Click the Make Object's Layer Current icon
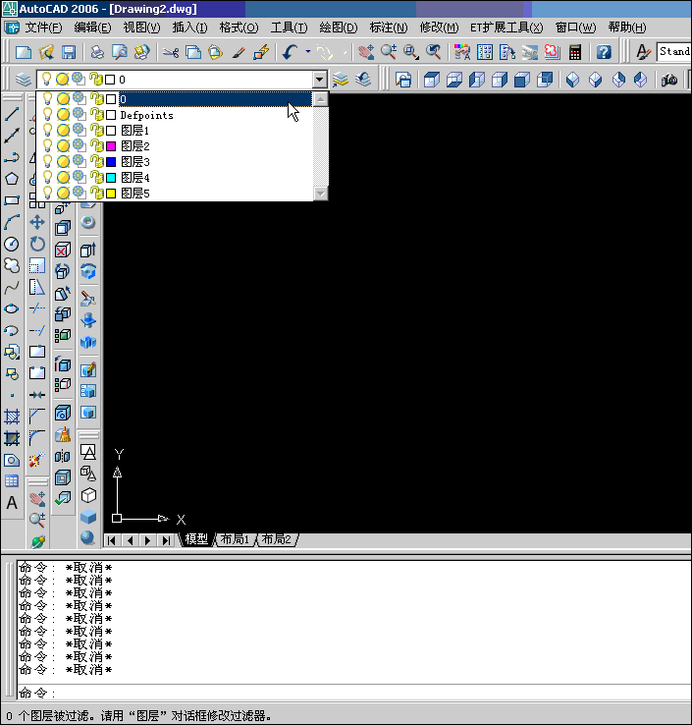Image resolution: width=692 pixels, height=725 pixels. click(x=341, y=80)
